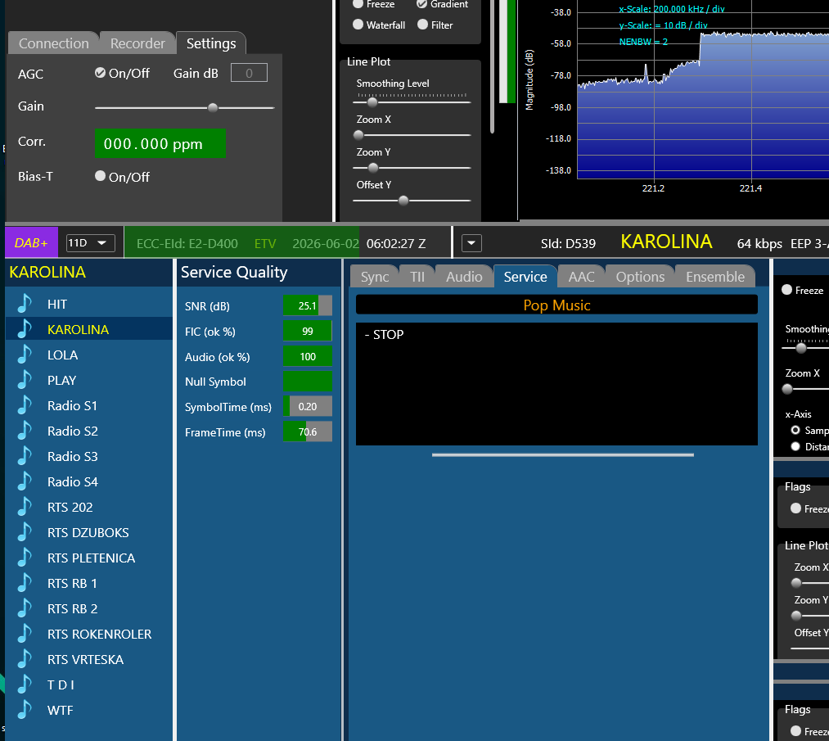The width and height of the screenshot is (829, 741).
Task: Click the note icon beside RTS ROKENROLER
Action: coord(25,634)
